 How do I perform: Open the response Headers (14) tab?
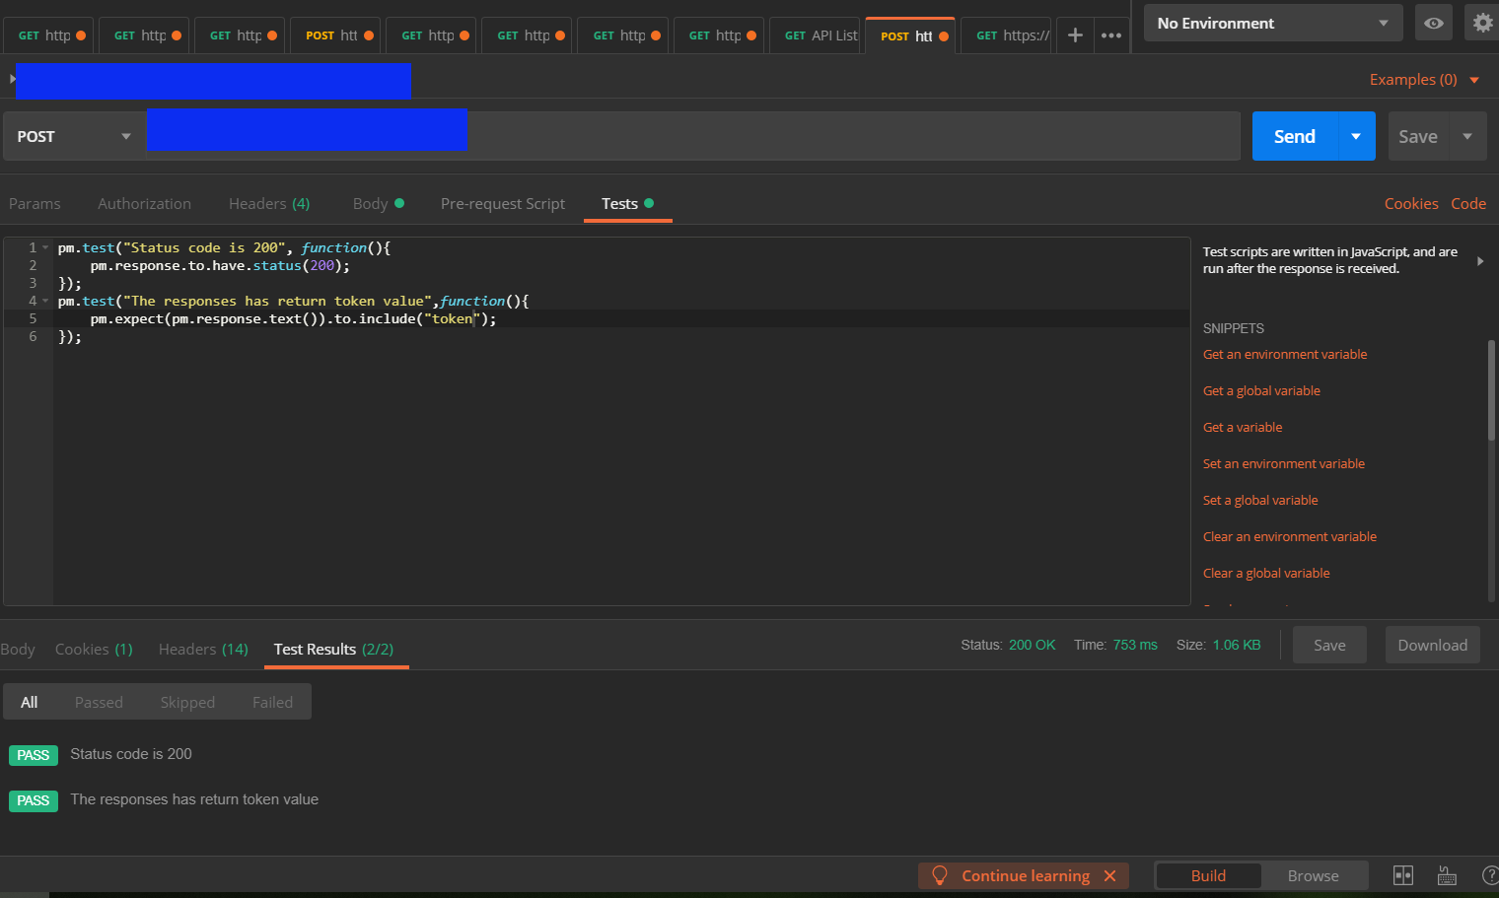[203, 649]
